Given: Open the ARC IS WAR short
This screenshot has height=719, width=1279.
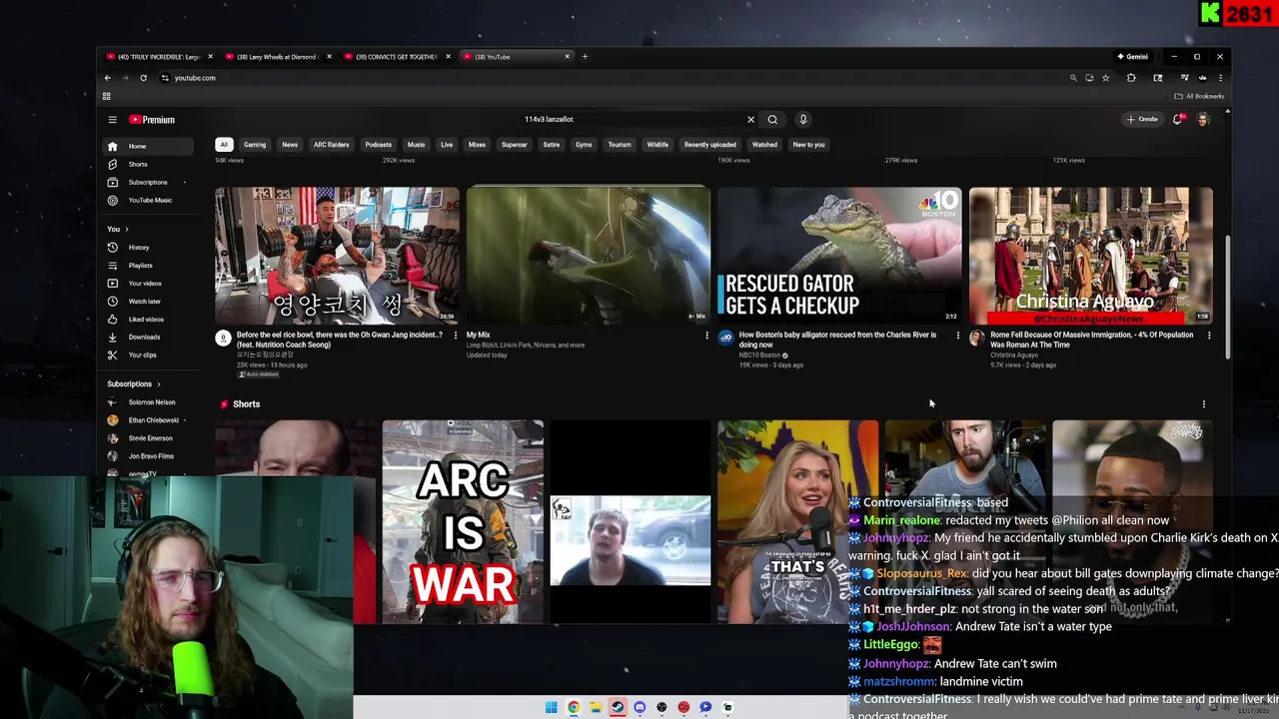Looking at the screenshot, I should (463, 521).
